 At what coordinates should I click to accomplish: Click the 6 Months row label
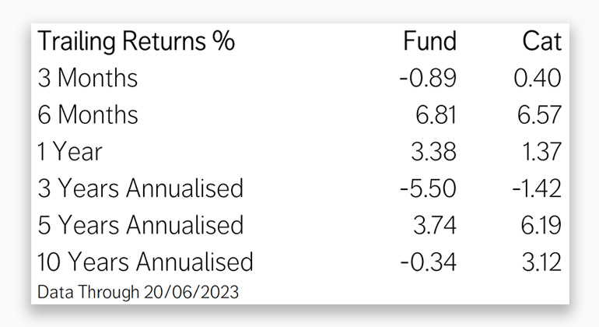(x=88, y=114)
